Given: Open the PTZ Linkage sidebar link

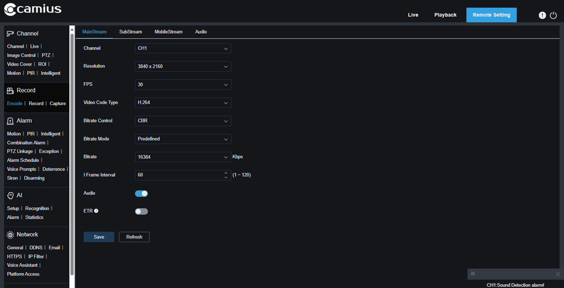Looking at the screenshot, I should click(x=20, y=151).
